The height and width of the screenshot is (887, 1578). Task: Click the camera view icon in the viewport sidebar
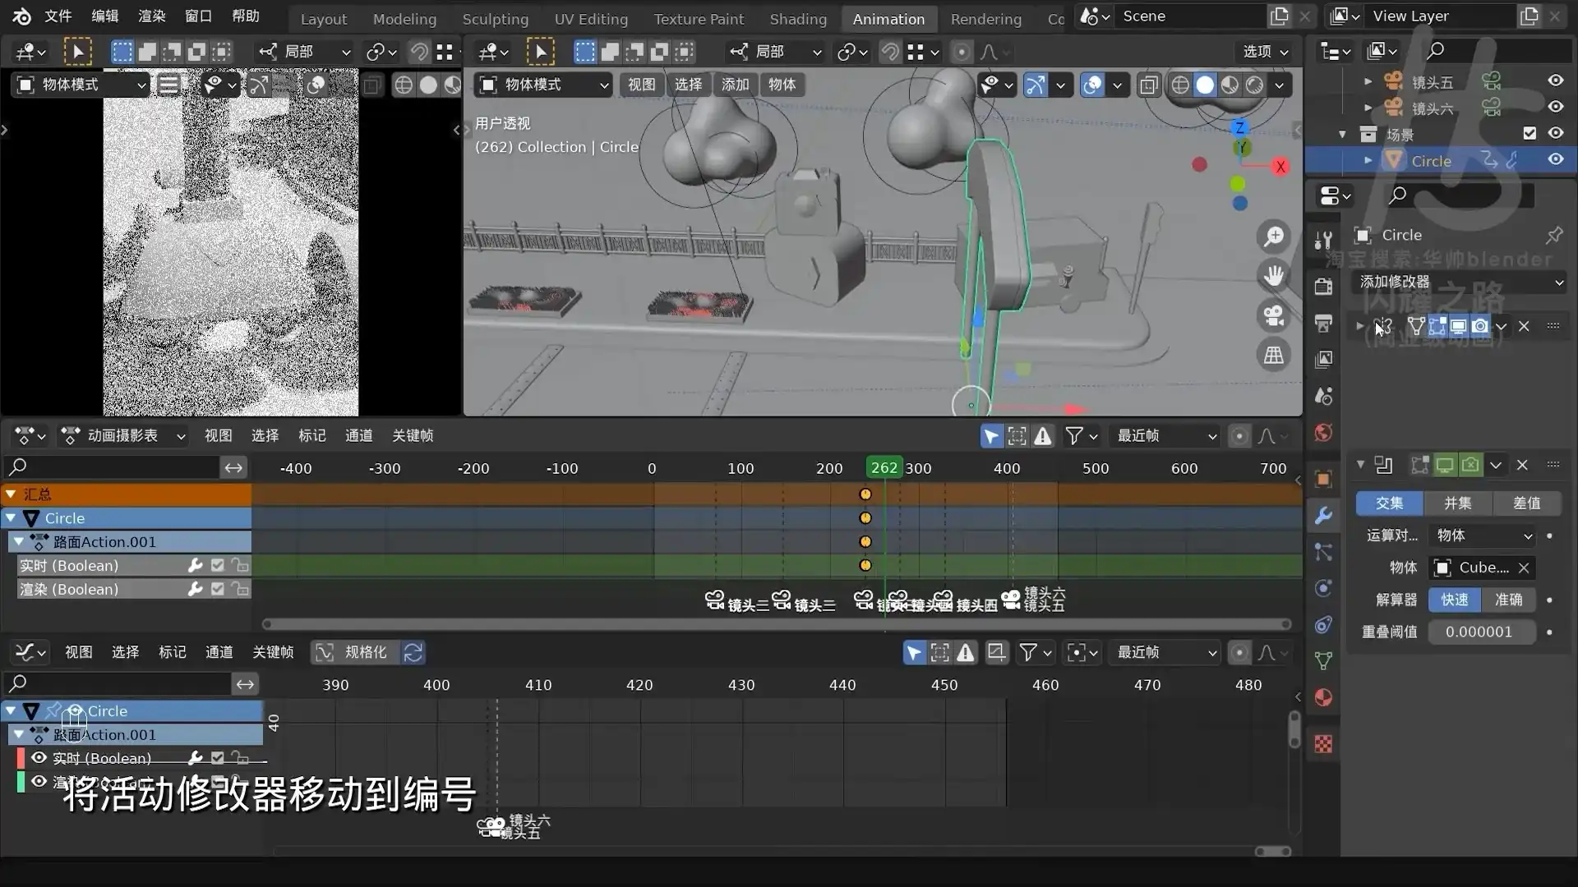click(x=1273, y=315)
